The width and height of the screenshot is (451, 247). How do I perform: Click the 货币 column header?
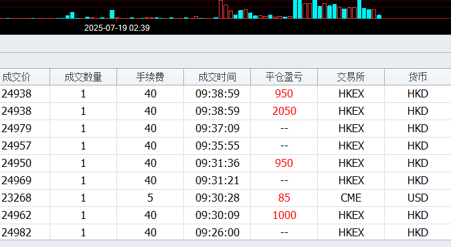point(418,77)
